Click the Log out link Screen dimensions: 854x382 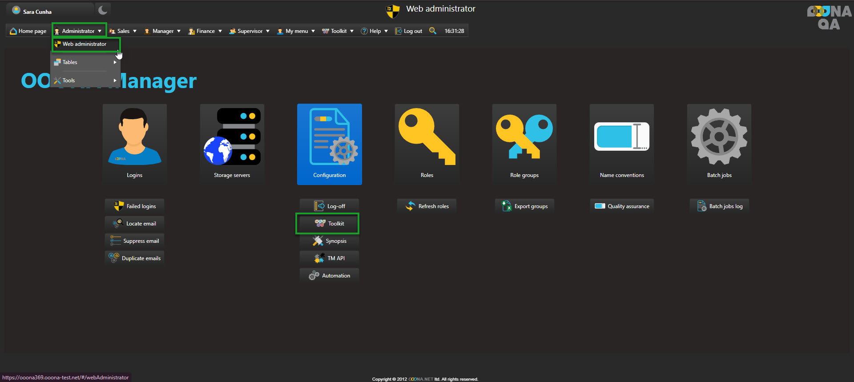tap(409, 31)
